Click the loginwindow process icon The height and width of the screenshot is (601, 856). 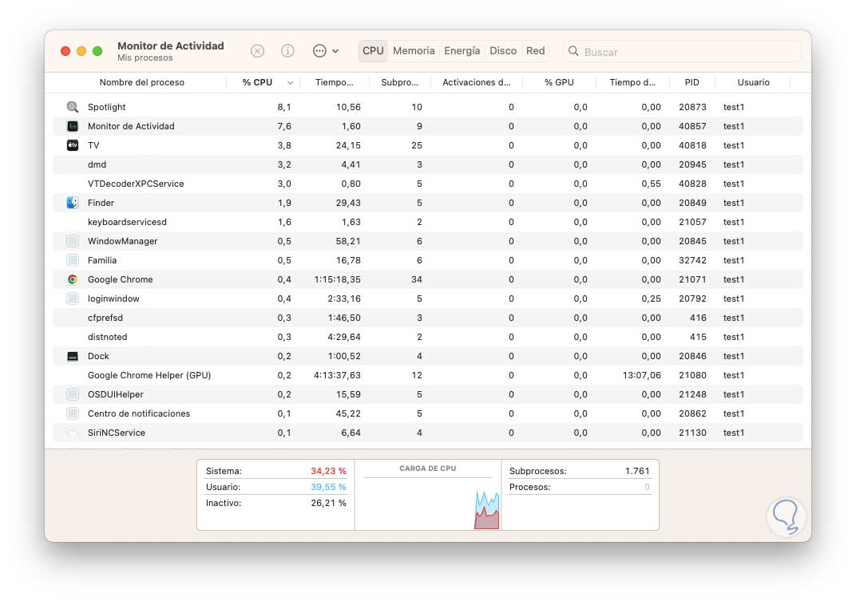[x=72, y=299]
